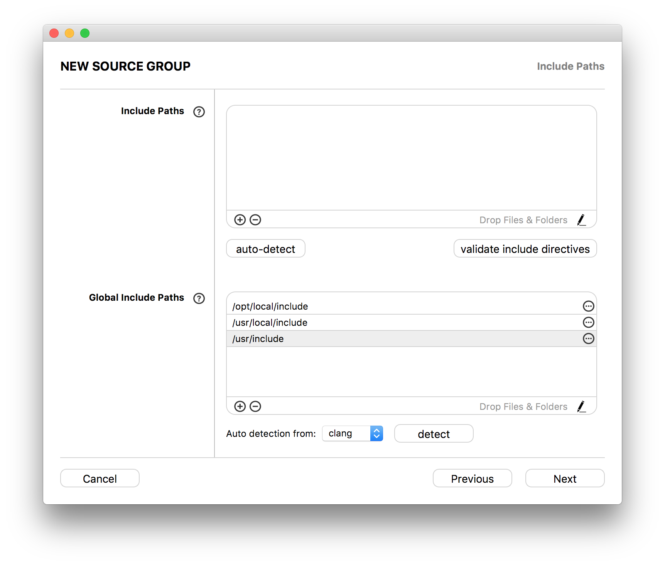Viewport: 665px width, 566px height.
Task: Open the clang auto detection dropdown
Action: pos(353,433)
